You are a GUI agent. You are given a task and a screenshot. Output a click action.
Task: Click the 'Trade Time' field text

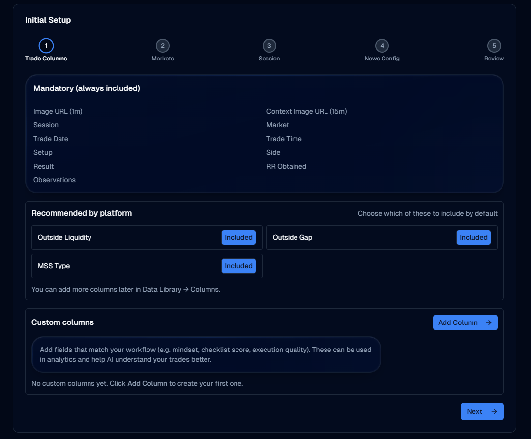(284, 139)
